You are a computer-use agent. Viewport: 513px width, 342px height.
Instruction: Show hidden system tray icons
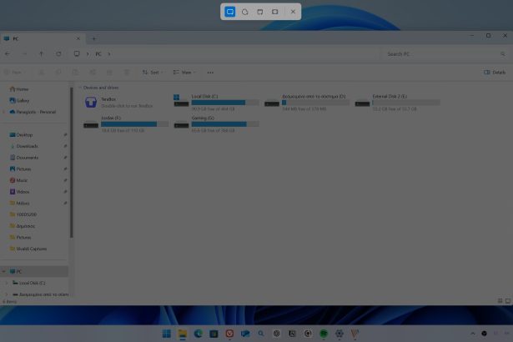[473, 334]
